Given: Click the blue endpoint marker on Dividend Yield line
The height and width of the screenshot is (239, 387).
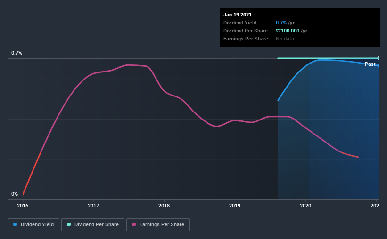Looking at the screenshot, I should pos(379,66).
